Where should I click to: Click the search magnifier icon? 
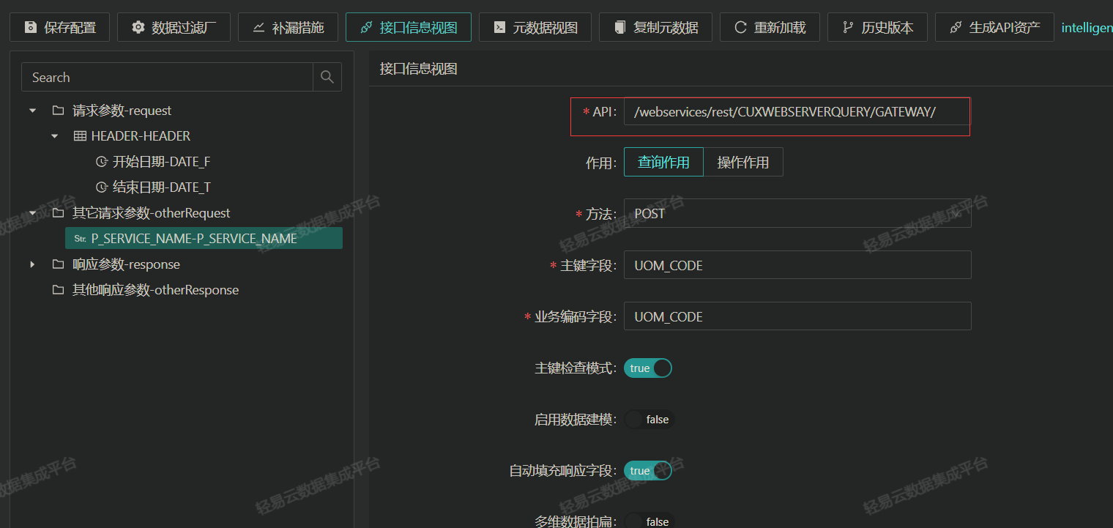click(x=327, y=77)
